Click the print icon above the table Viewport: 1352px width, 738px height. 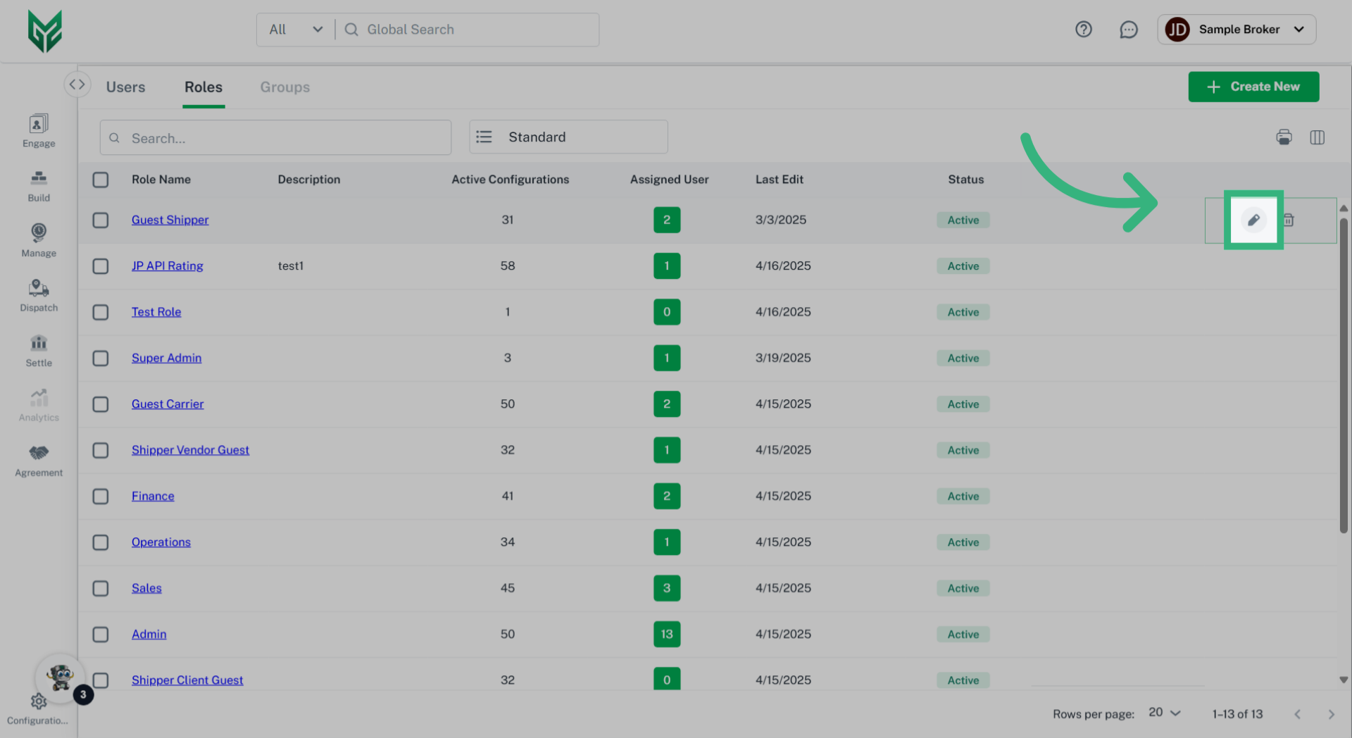pyautogui.click(x=1284, y=137)
